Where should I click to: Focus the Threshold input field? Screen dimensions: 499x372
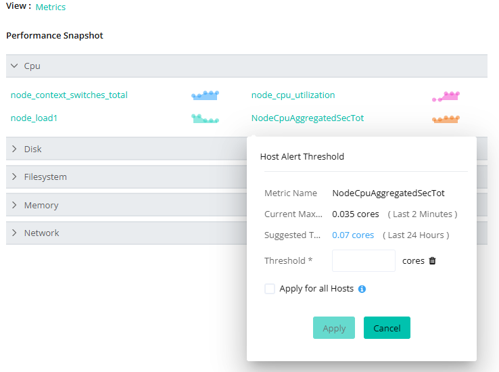click(363, 260)
